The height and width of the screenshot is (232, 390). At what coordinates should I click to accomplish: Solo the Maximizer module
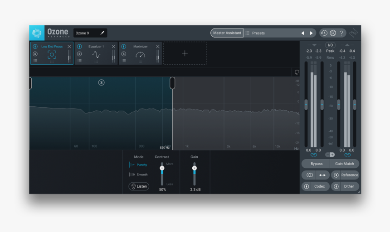point(124,54)
